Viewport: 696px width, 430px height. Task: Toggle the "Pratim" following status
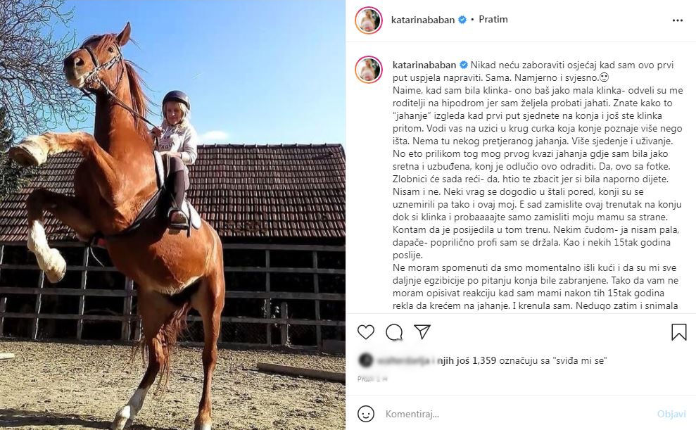493,20
